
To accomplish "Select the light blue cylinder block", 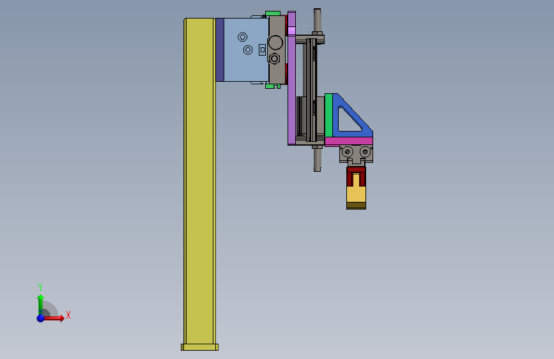I will click(x=246, y=50).
